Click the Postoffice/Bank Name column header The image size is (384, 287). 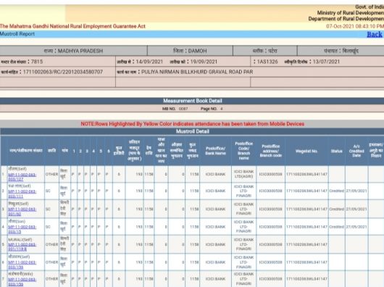pos(215,151)
